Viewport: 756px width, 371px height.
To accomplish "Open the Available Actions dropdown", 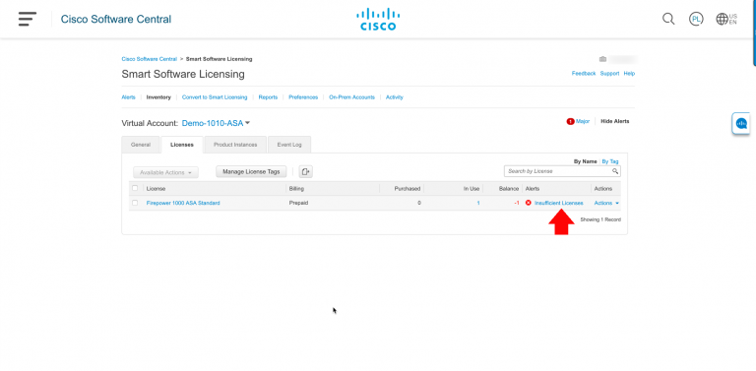I will pyautogui.click(x=165, y=172).
